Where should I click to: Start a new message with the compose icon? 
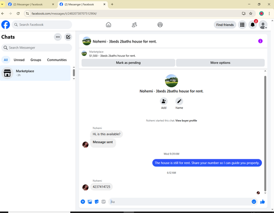click(68, 37)
